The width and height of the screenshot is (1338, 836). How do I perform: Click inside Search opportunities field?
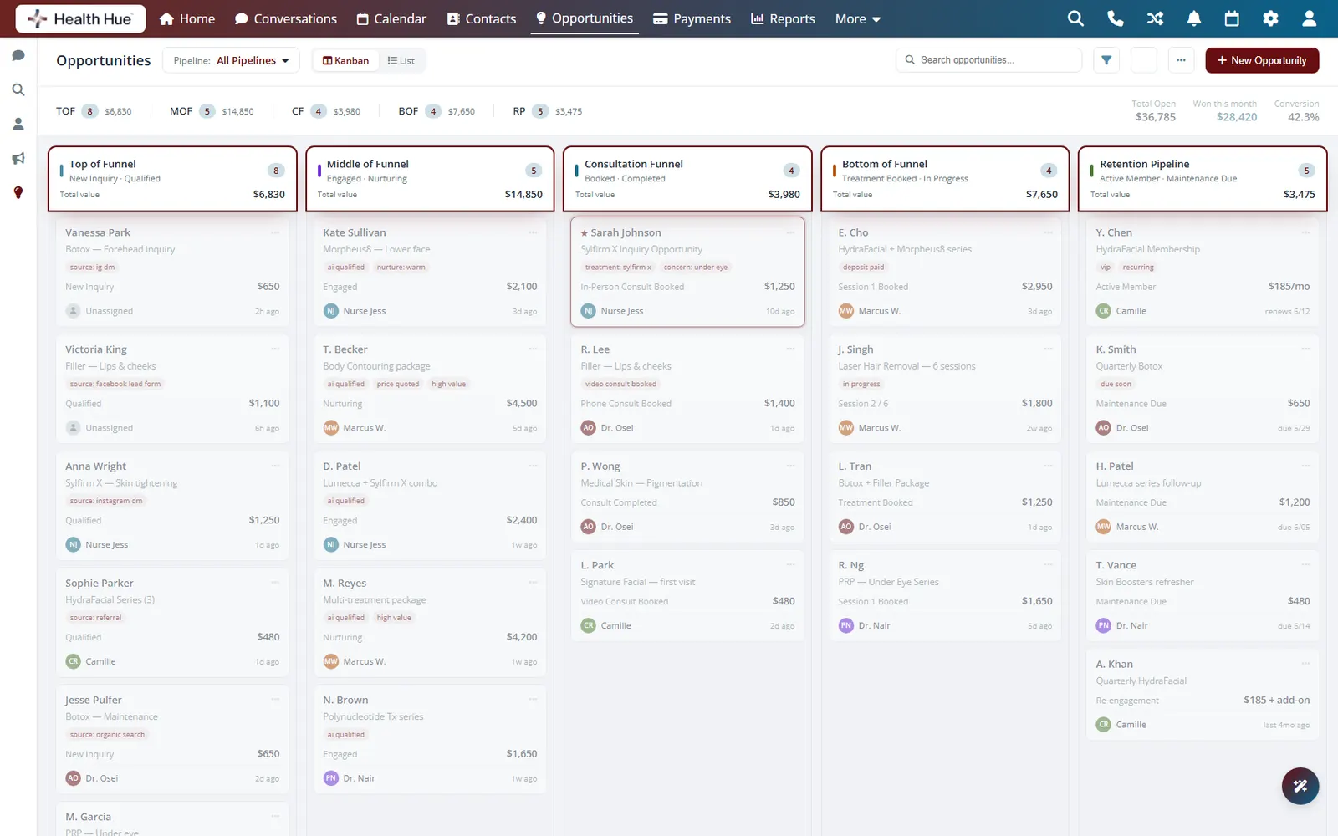tap(988, 60)
